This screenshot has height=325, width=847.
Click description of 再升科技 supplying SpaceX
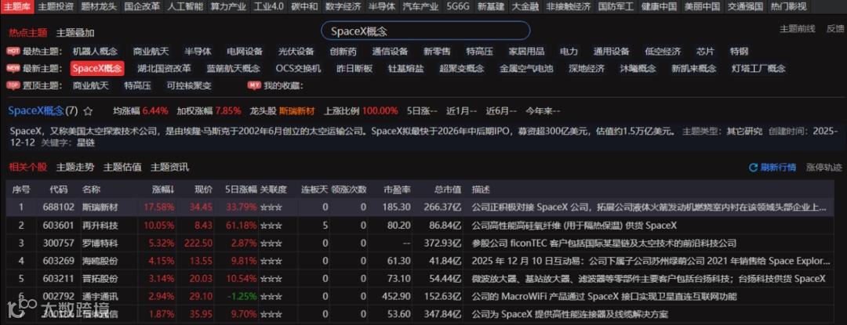[574, 226]
